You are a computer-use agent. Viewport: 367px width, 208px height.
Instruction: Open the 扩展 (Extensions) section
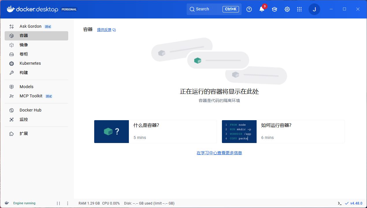pyautogui.click(x=24, y=133)
